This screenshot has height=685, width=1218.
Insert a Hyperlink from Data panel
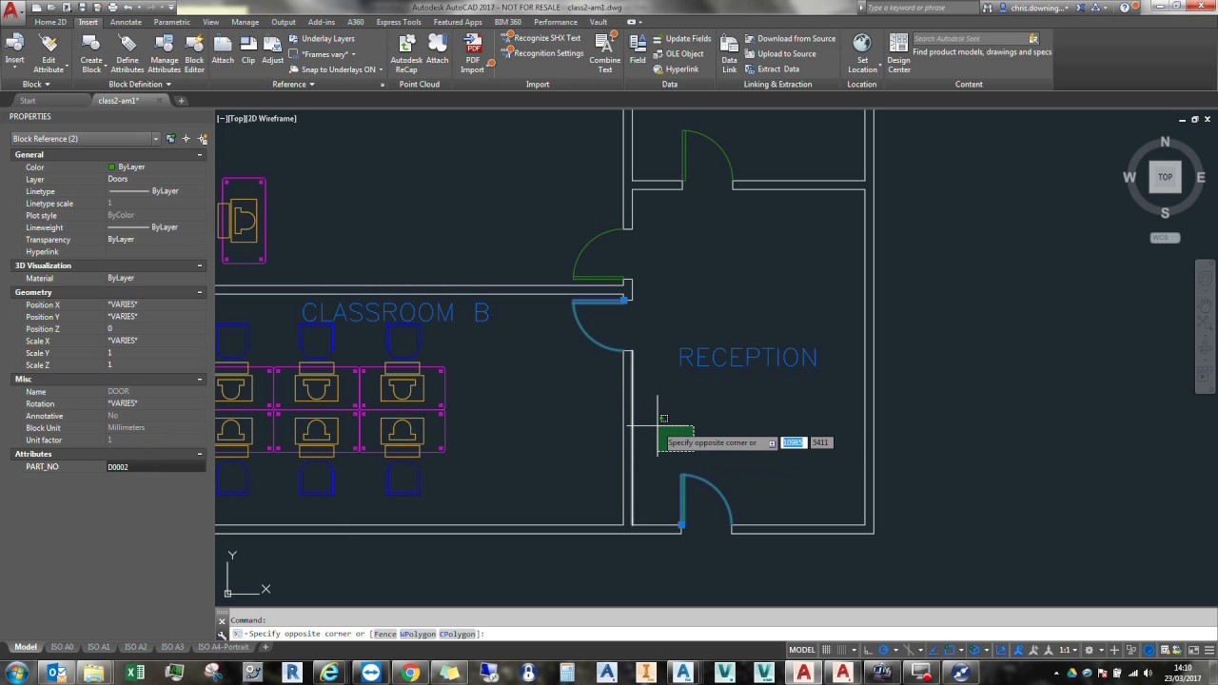tap(676, 69)
